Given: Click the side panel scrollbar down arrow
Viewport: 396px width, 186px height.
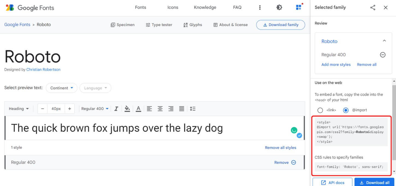Looking at the screenshot, I should point(394,172).
